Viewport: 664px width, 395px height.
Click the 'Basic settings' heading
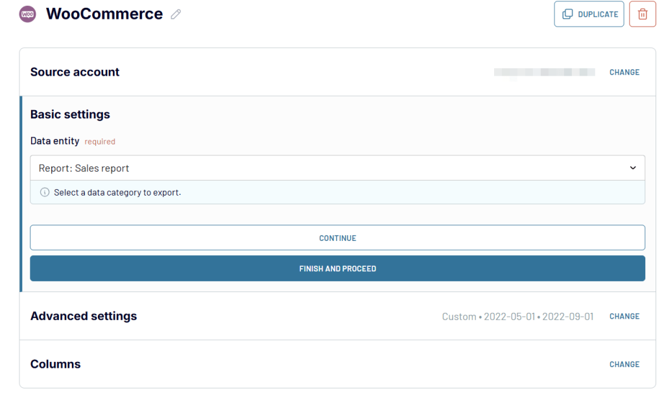click(70, 114)
